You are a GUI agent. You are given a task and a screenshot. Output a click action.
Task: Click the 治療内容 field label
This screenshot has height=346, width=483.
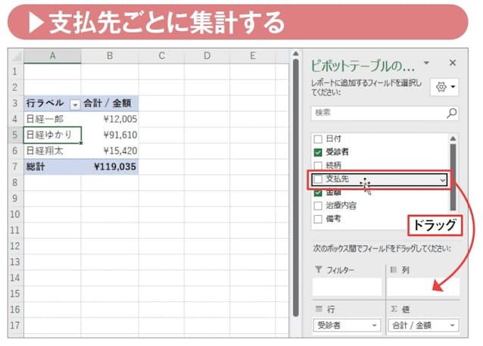[x=341, y=205]
